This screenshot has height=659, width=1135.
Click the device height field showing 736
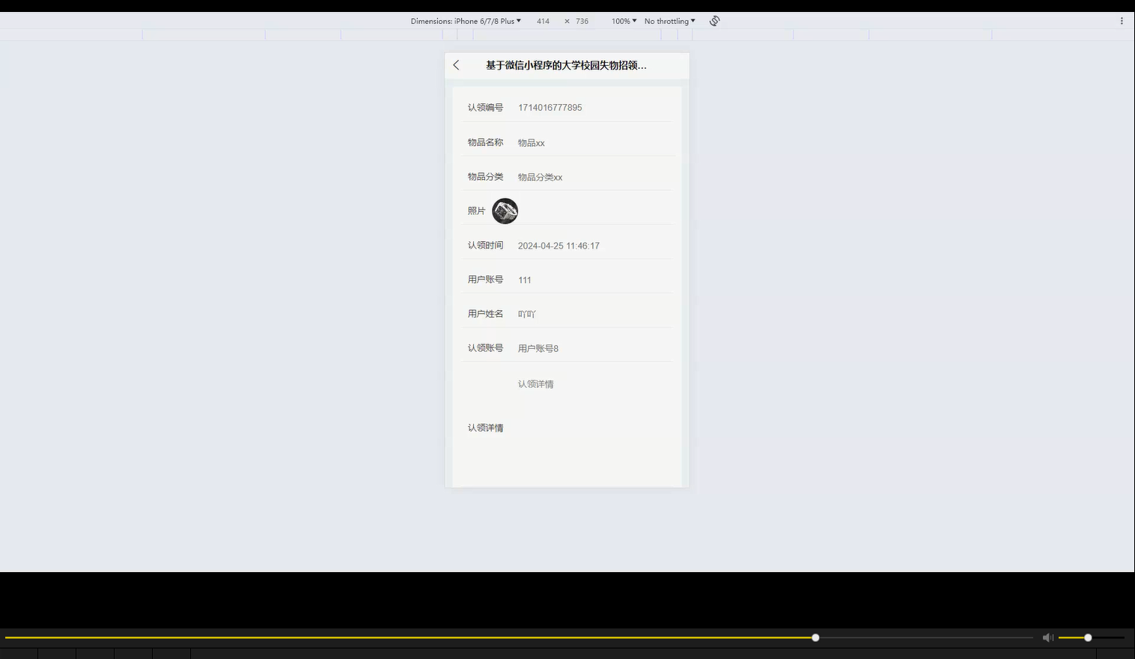pos(582,21)
